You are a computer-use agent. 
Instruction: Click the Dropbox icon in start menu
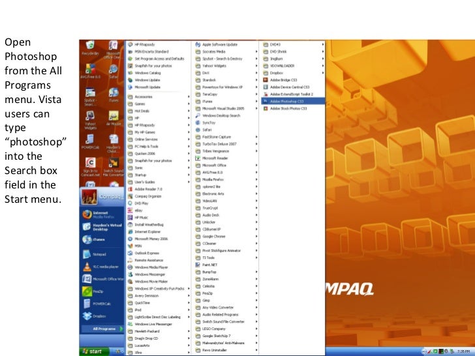click(87, 316)
